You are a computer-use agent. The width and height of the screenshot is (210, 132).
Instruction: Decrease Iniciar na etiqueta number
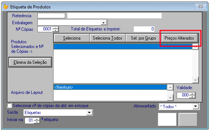coord(37,122)
